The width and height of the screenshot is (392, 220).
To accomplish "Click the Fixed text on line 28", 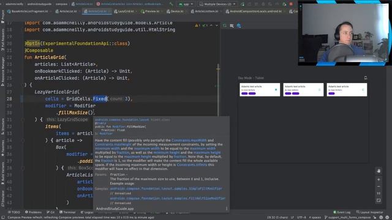I will [x=99, y=99].
